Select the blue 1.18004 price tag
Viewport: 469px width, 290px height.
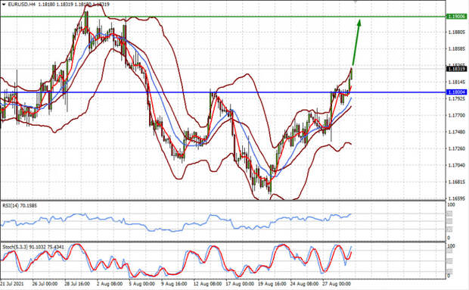coord(456,92)
